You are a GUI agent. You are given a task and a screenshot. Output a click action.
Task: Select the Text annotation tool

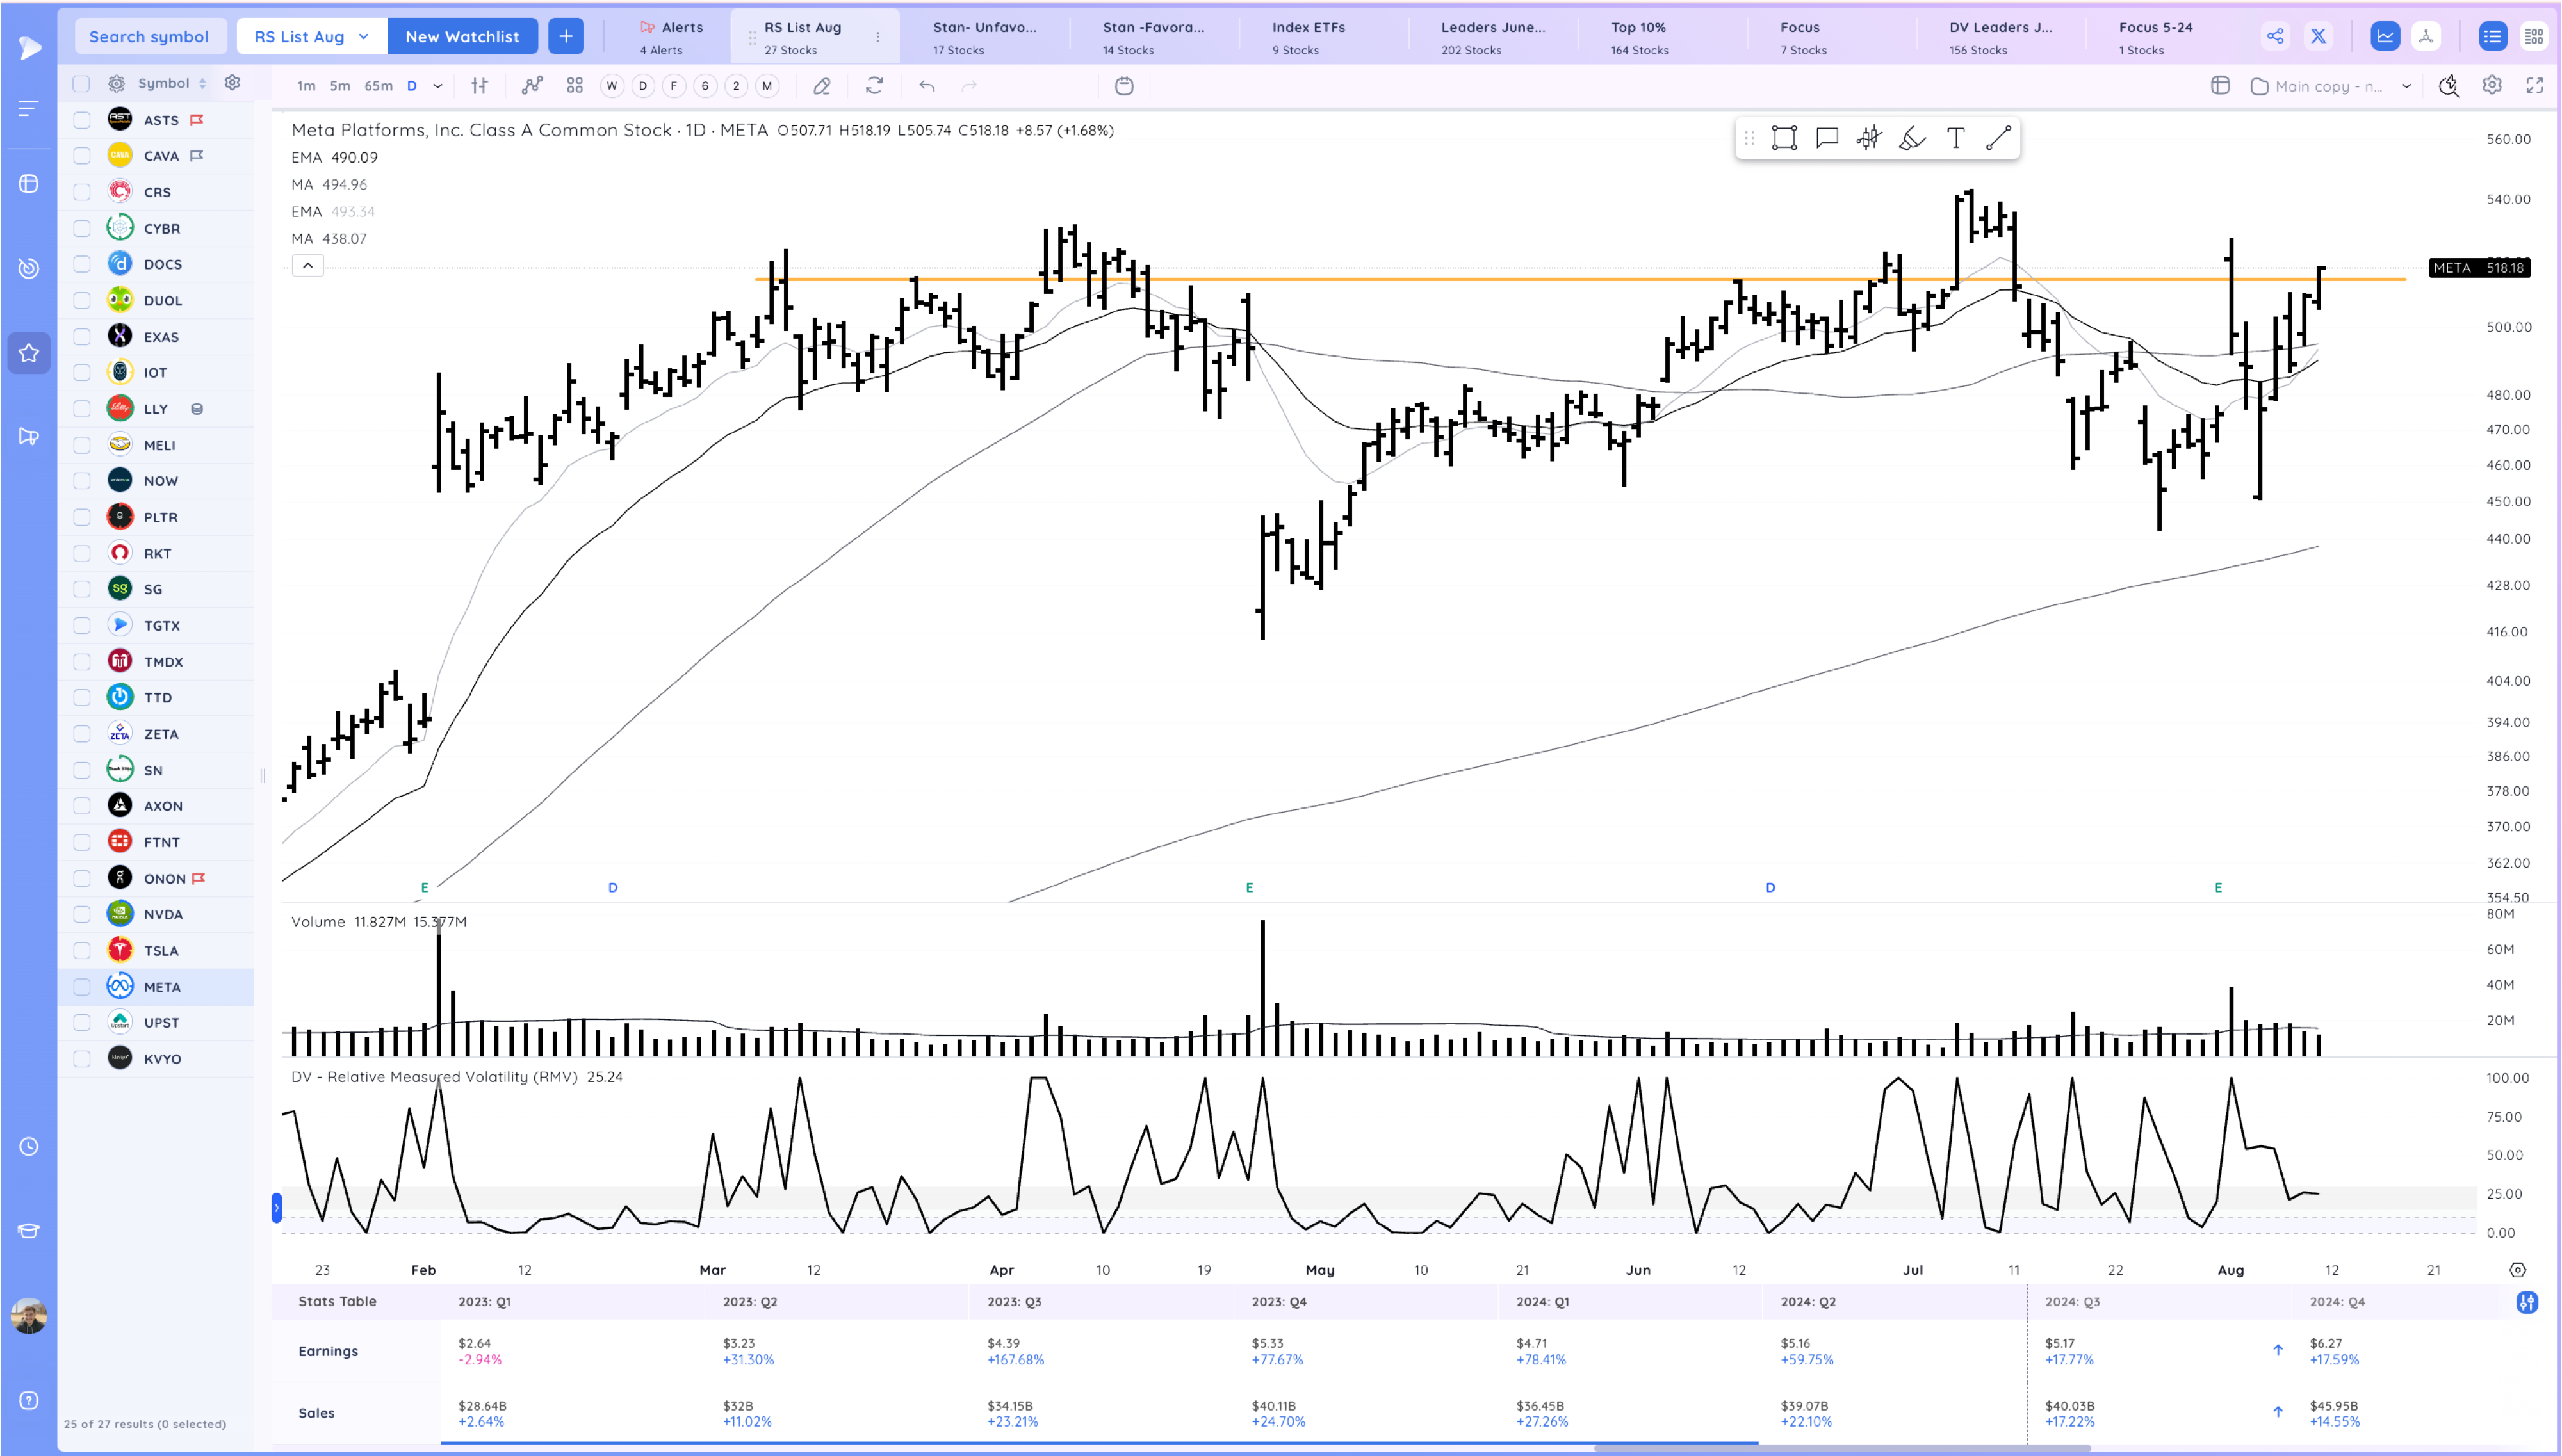(x=1955, y=138)
